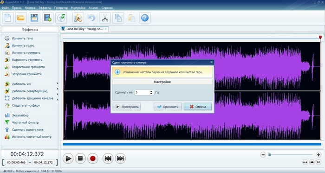This screenshot has width=325, height=173.
Task: Click the video film strip import icon
Action: coord(48,18)
